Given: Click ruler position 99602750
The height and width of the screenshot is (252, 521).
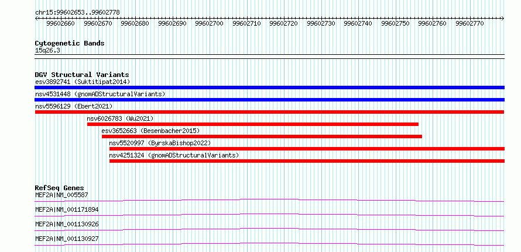Looking at the screenshot, I should [x=395, y=23].
